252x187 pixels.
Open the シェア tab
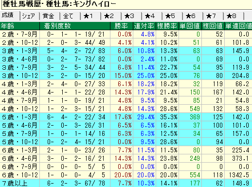click(30, 16)
